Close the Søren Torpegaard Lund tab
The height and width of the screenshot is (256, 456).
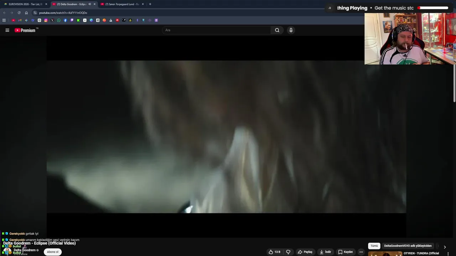143,4
